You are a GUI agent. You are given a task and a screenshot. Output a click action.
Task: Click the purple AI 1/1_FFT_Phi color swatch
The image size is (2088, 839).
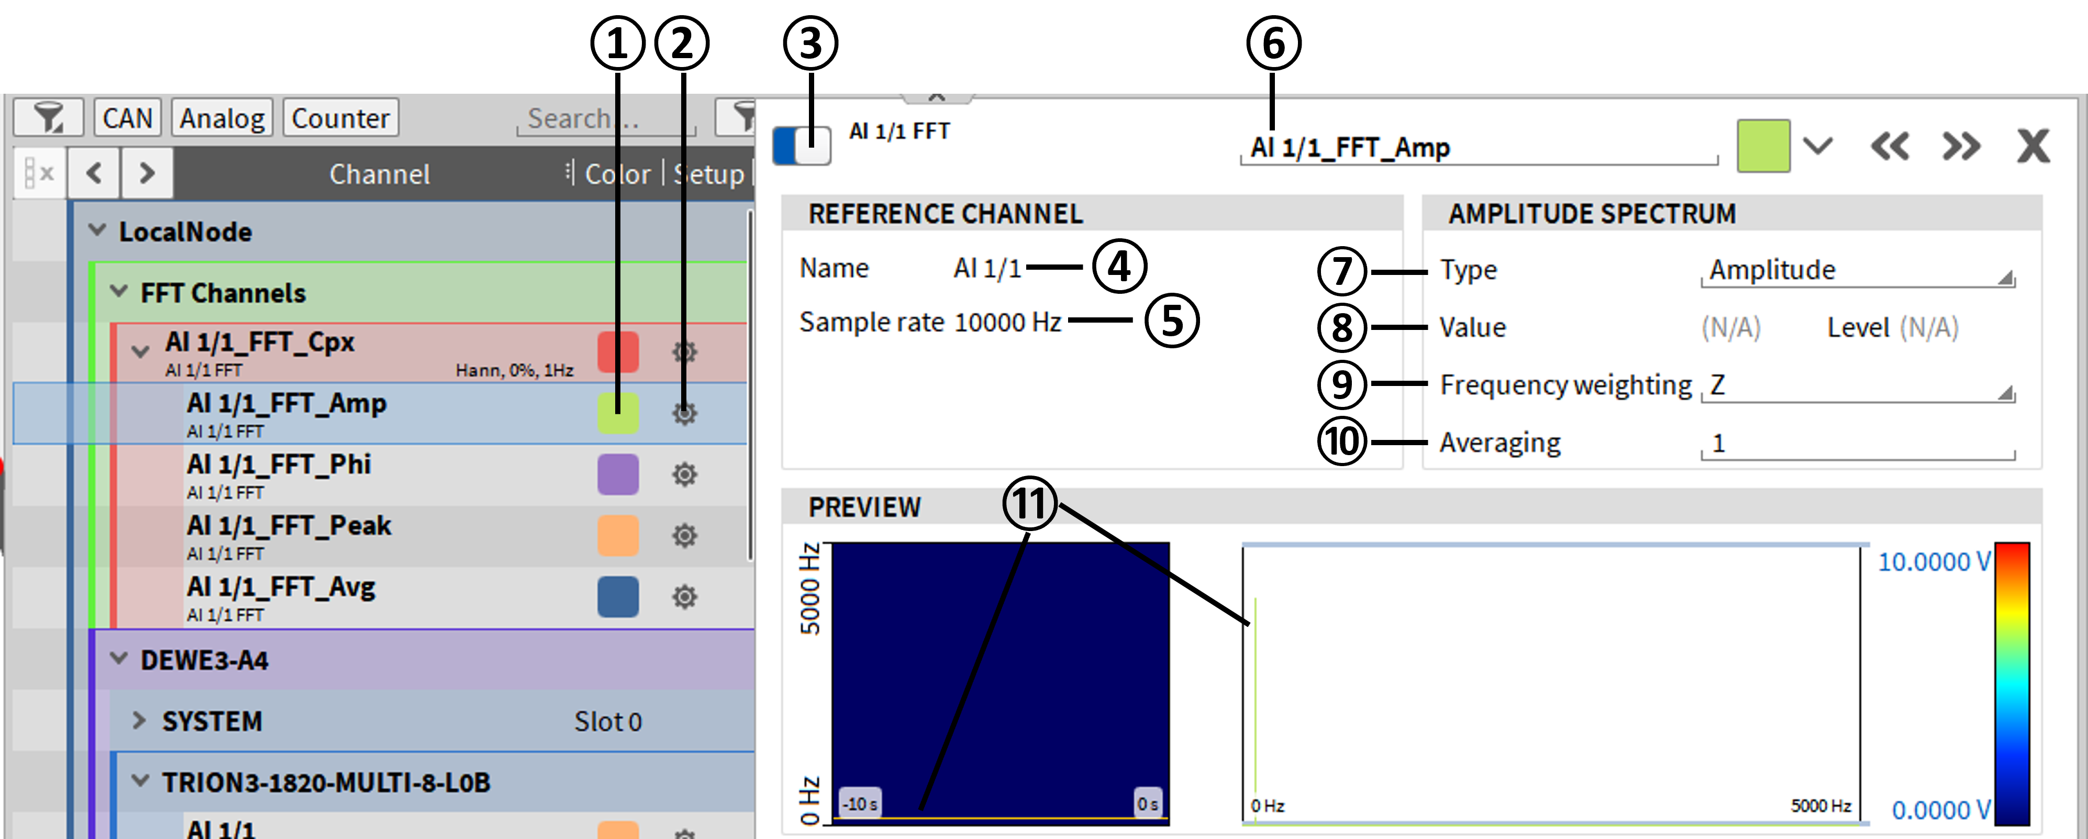(618, 474)
